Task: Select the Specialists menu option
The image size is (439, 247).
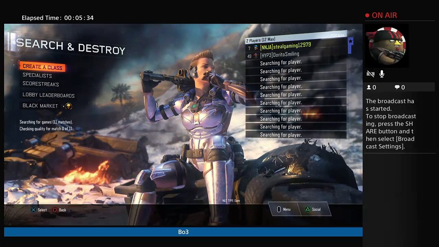Action: click(x=37, y=75)
